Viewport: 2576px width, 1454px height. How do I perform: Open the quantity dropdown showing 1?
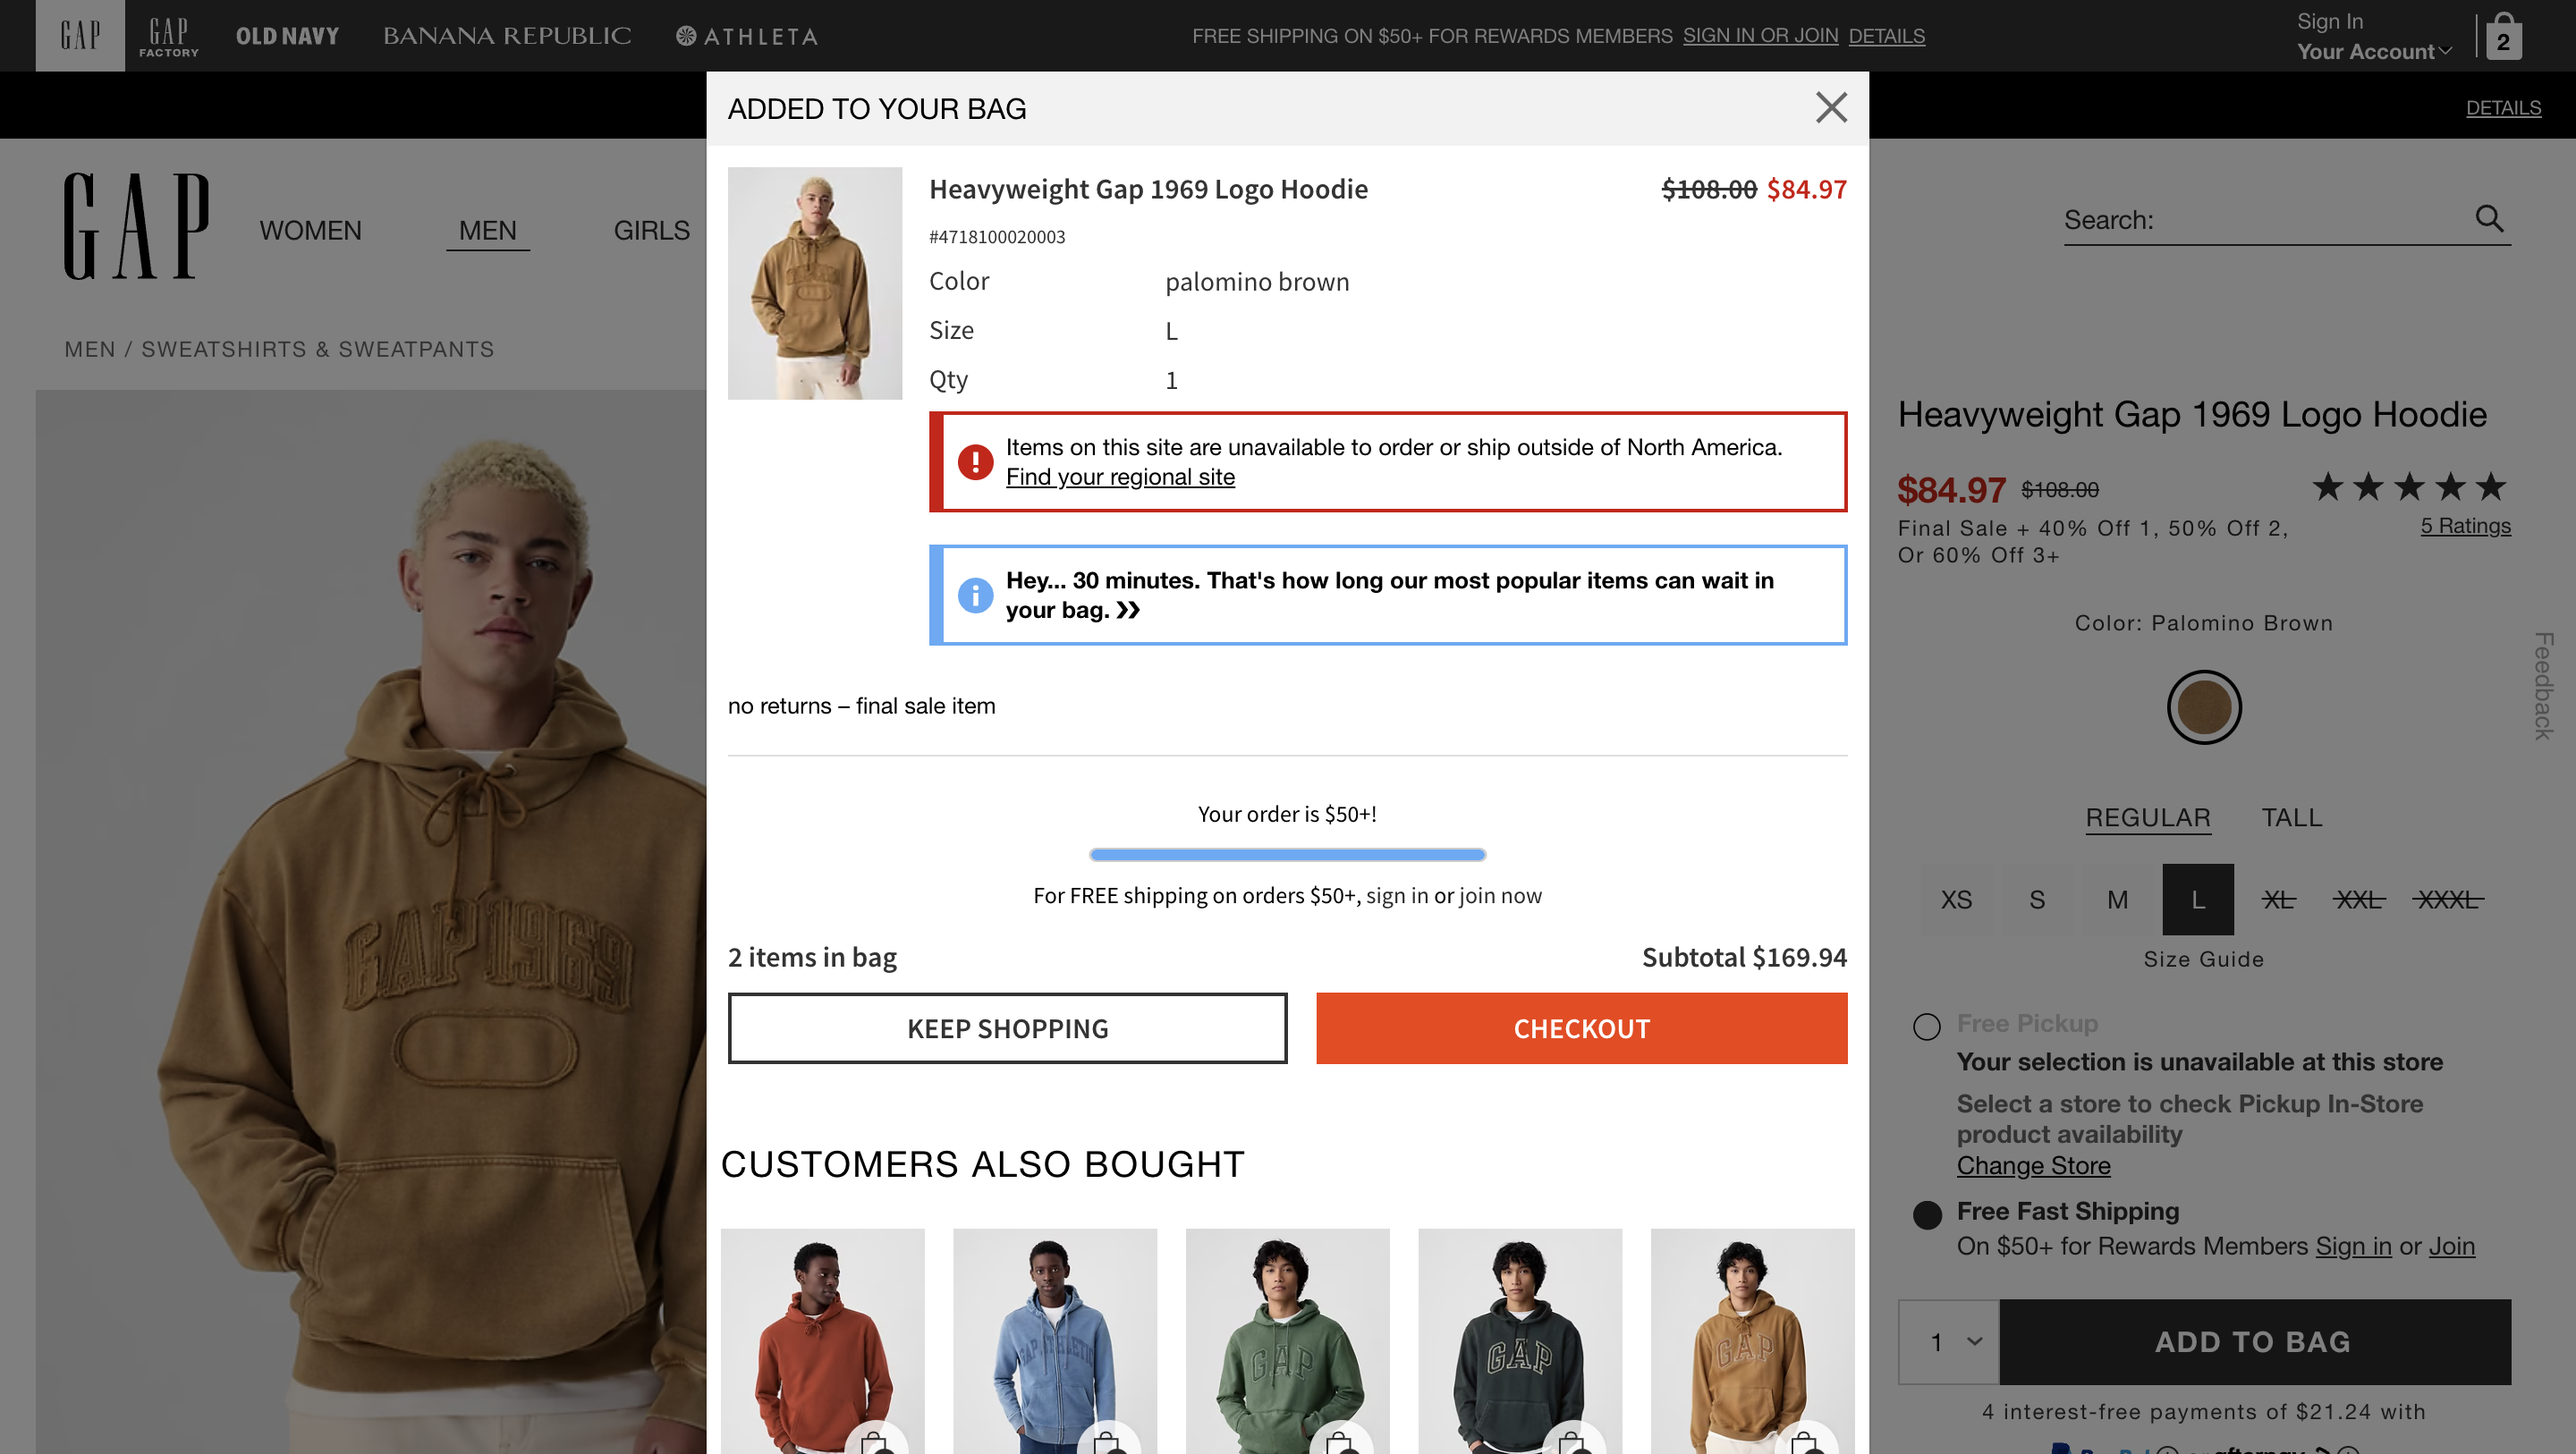(x=1948, y=1341)
